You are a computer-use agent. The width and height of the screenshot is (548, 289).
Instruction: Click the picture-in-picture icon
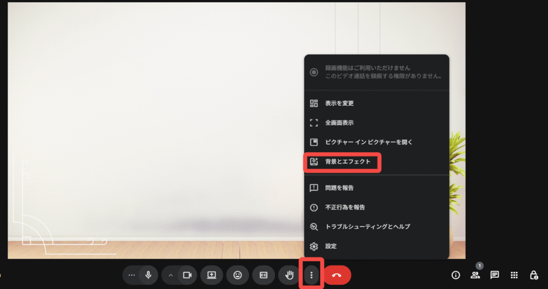(314, 143)
